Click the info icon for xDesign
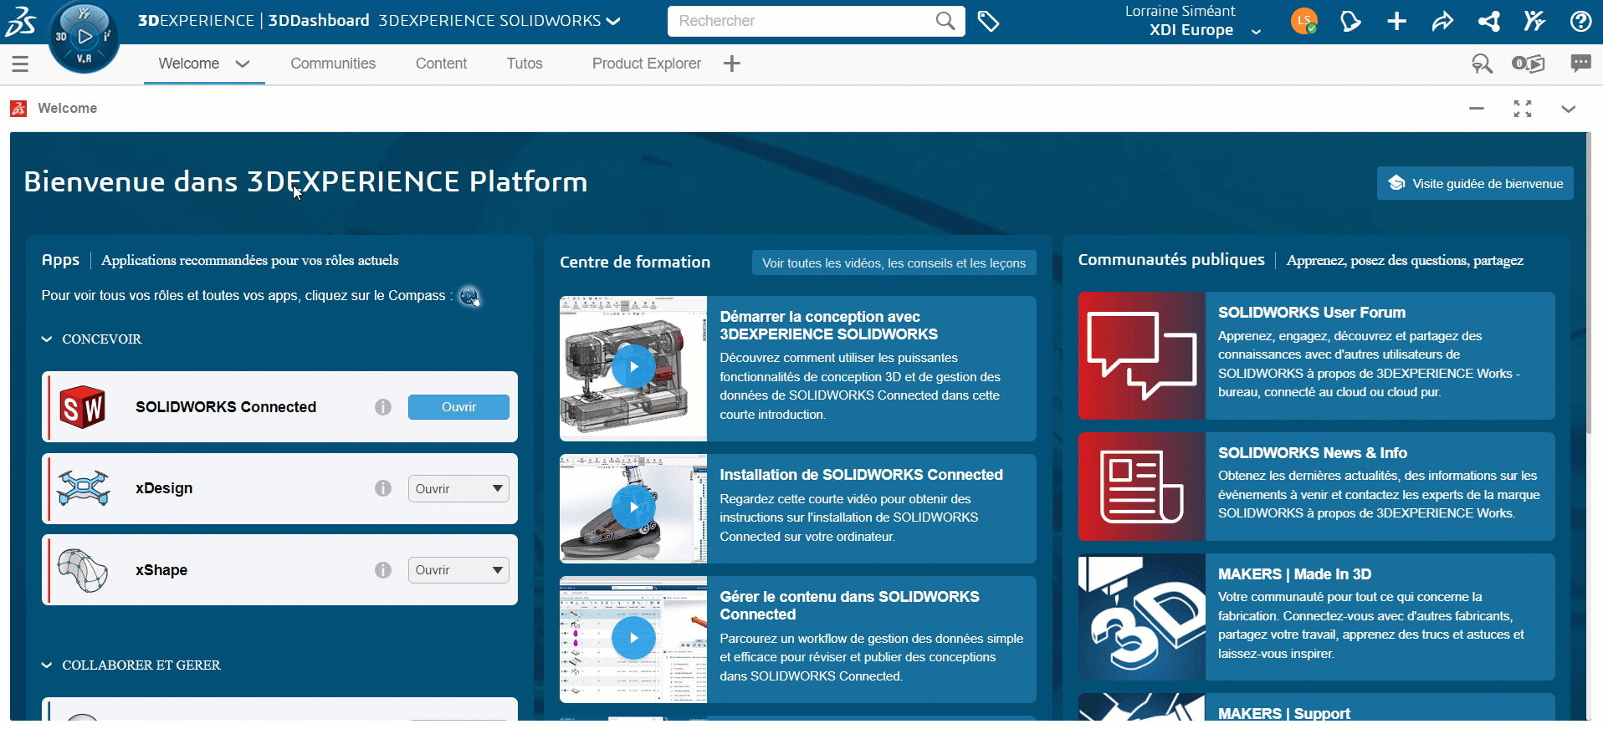Image resolution: width=1603 pixels, height=729 pixels. (x=383, y=488)
